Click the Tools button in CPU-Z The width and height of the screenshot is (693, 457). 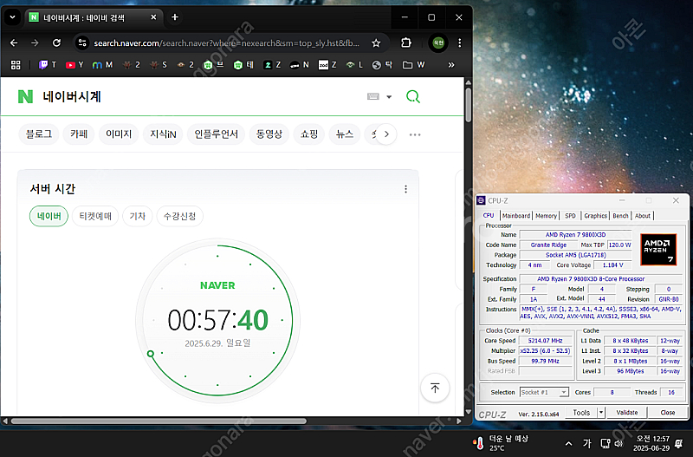581,413
